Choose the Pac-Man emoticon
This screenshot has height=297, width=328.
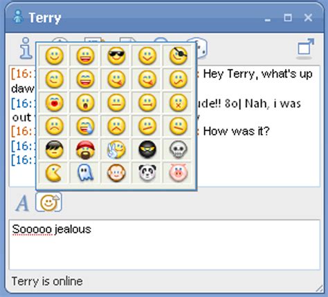tap(54, 173)
